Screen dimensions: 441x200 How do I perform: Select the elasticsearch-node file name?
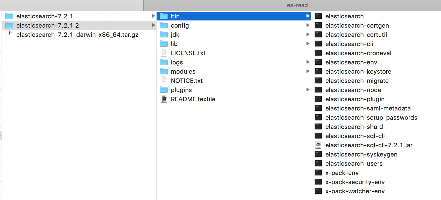coord(353,90)
